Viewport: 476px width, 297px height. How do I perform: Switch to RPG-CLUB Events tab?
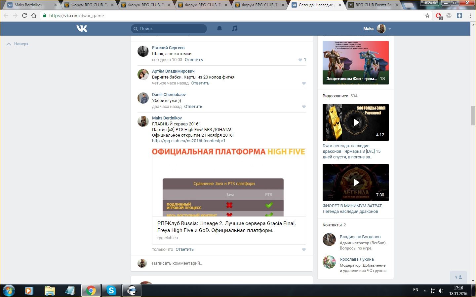click(374, 5)
